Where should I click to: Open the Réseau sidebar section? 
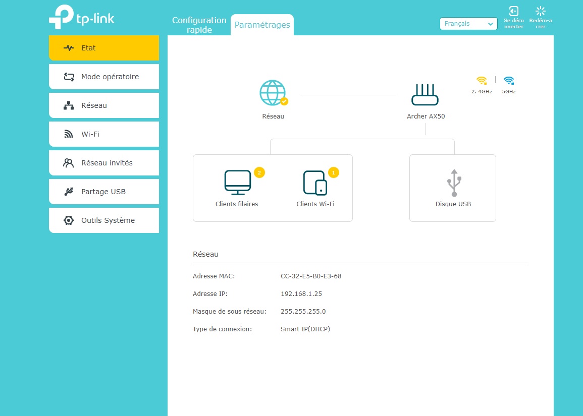click(x=104, y=105)
